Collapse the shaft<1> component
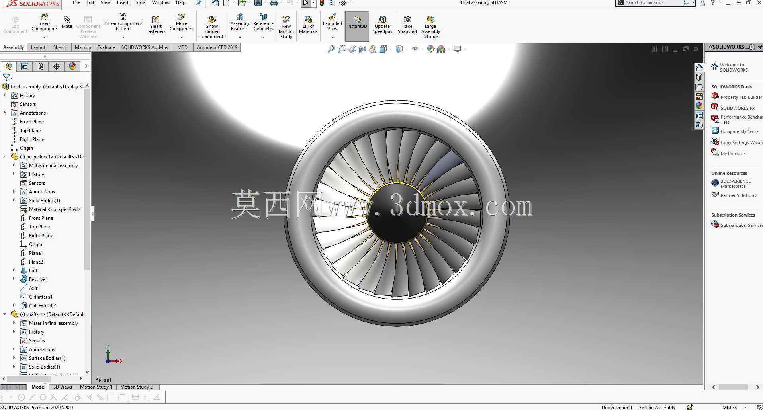 coord(5,314)
